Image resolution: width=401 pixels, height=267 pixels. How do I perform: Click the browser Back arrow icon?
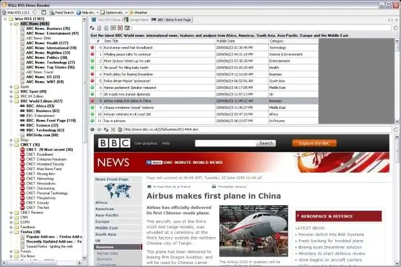tap(92, 129)
